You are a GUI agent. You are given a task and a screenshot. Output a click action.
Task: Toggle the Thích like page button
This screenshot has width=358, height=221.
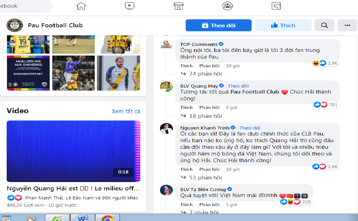pos(283,25)
